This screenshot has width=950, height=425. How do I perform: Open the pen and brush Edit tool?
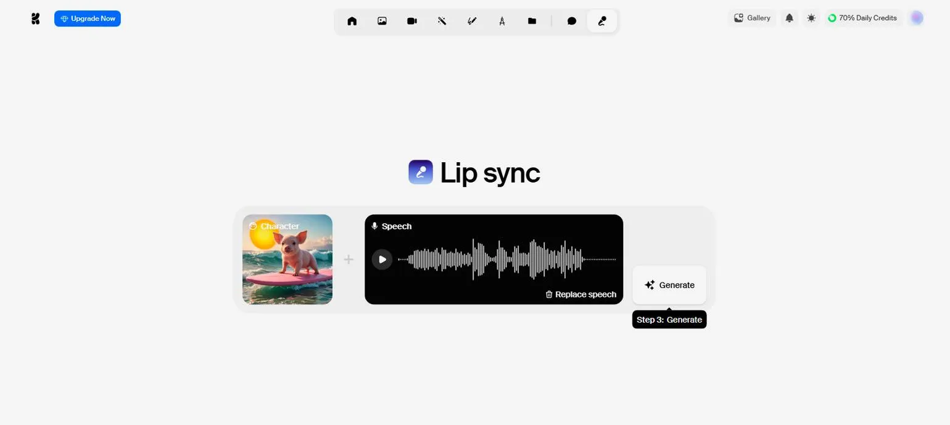pyautogui.click(x=472, y=21)
